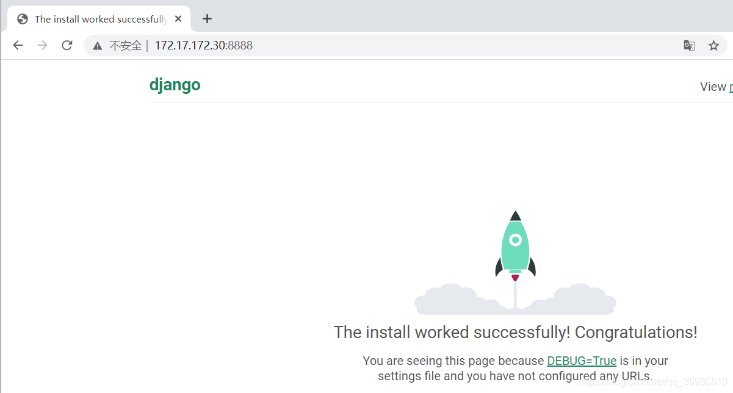
Task: Bookmark this page with the star
Action: tap(713, 45)
